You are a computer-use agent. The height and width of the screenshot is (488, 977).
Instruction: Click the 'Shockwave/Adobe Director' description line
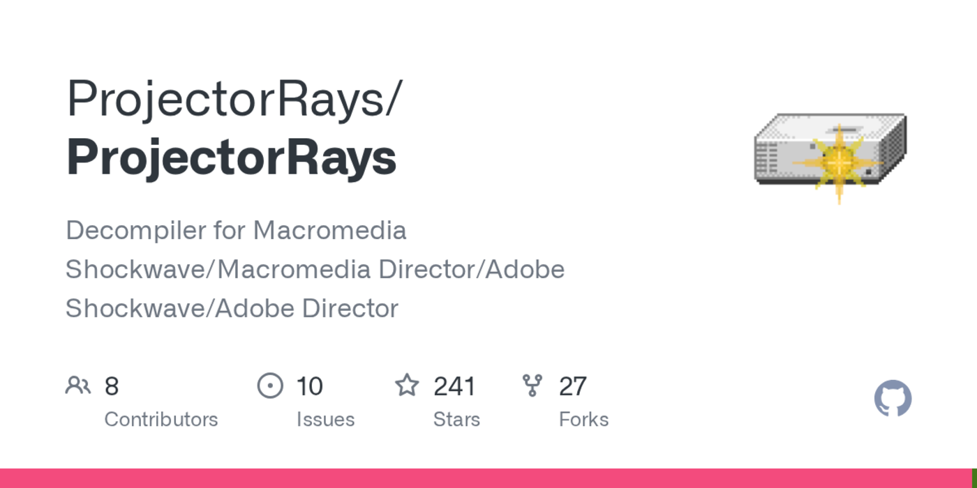[x=232, y=308]
